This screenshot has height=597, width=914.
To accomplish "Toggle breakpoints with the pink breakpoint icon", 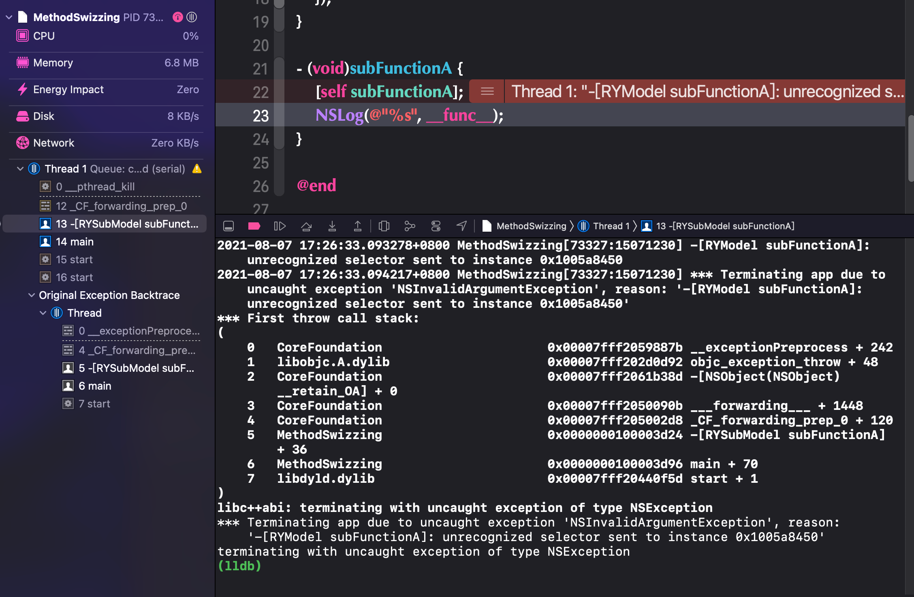I will [x=254, y=226].
